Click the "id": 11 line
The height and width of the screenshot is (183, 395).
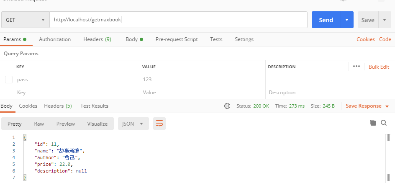pos(46,144)
